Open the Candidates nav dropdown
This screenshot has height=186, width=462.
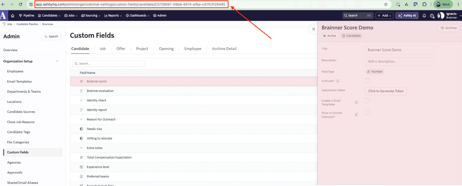pyautogui.click(x=49, y=16)
